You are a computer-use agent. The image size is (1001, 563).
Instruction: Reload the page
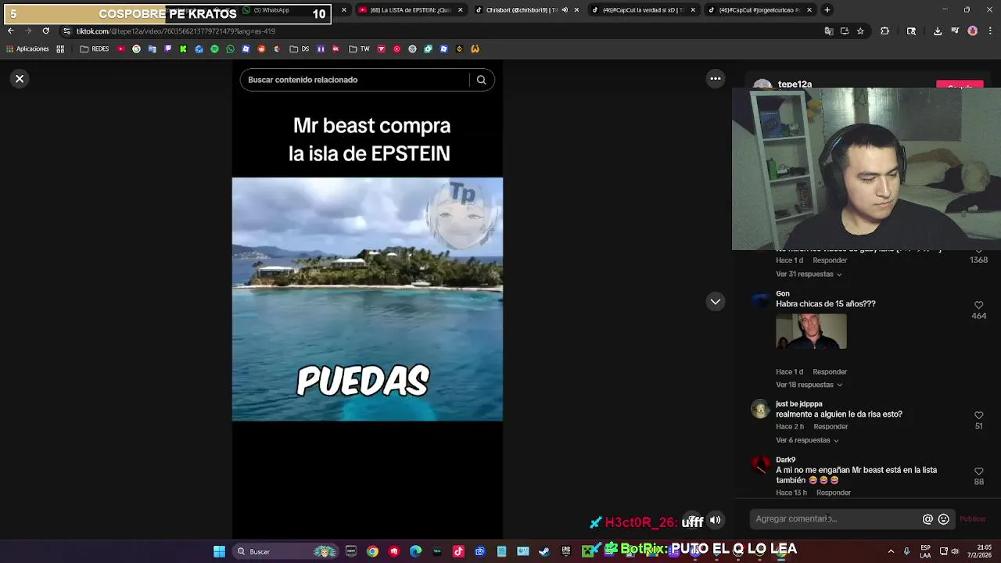[x=45, y=31]
